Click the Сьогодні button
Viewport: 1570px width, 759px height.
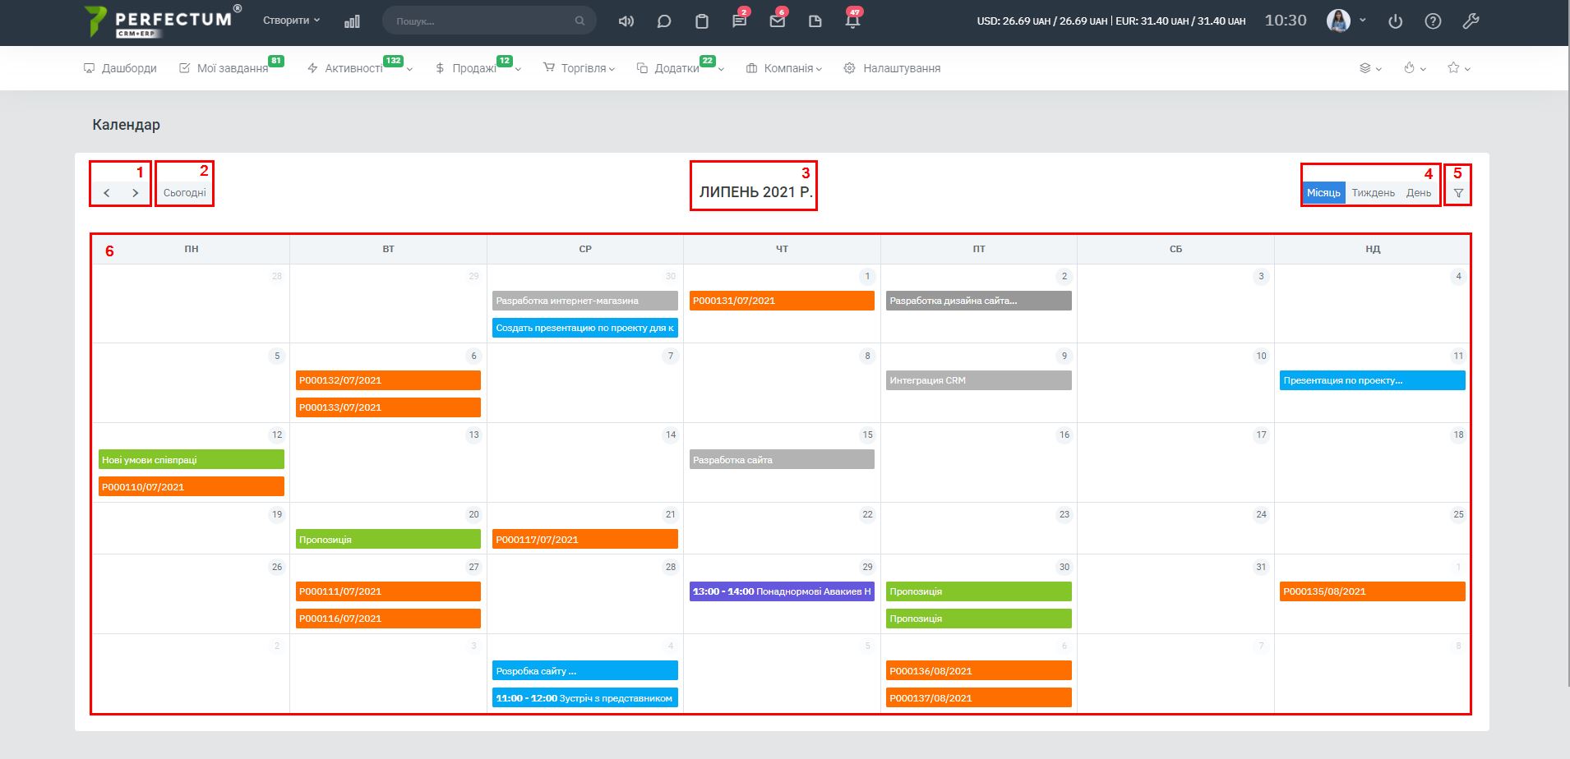pyautogui.click(x=185, y=193)
